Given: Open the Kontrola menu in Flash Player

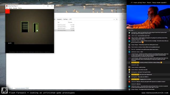Looking at the screenshot, I should coord(15,8).
